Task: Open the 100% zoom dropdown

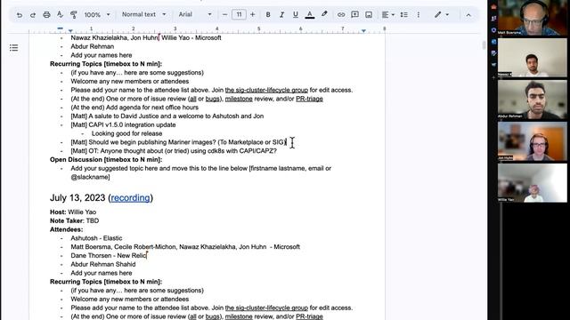Action: tap(97, 15)
